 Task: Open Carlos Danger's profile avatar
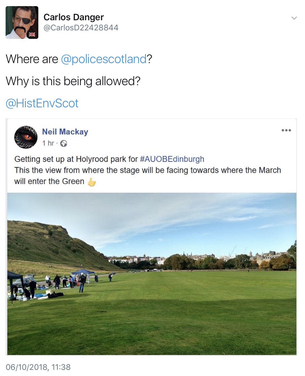[x=22, y=23]
